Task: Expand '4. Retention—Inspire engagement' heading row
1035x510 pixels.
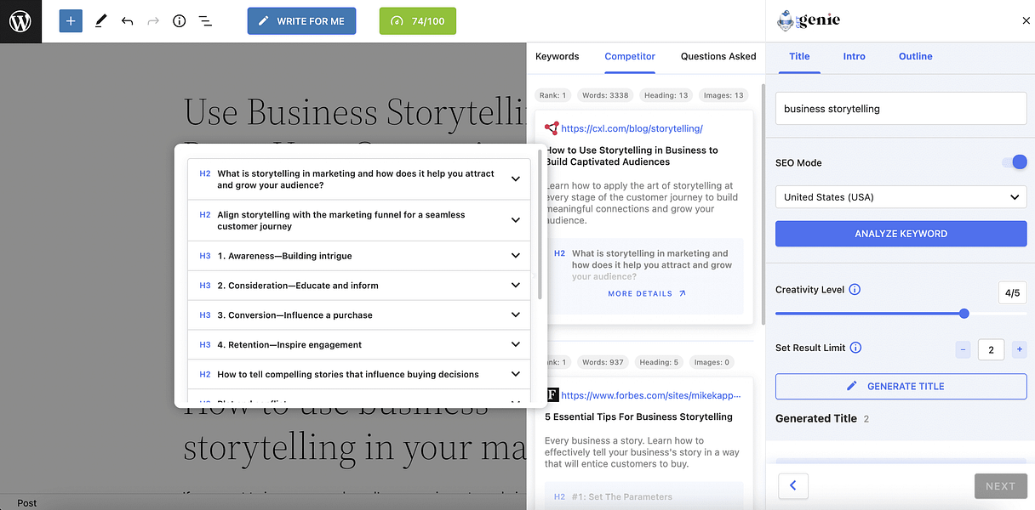Action: click(x=515, y=345)
